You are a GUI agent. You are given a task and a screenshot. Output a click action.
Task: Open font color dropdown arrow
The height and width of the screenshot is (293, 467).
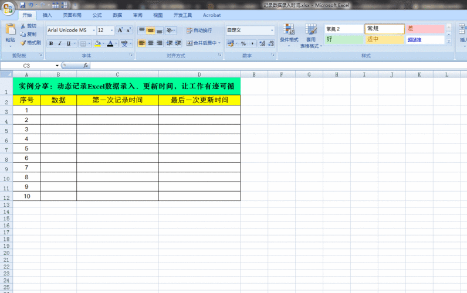click(116, 43)
